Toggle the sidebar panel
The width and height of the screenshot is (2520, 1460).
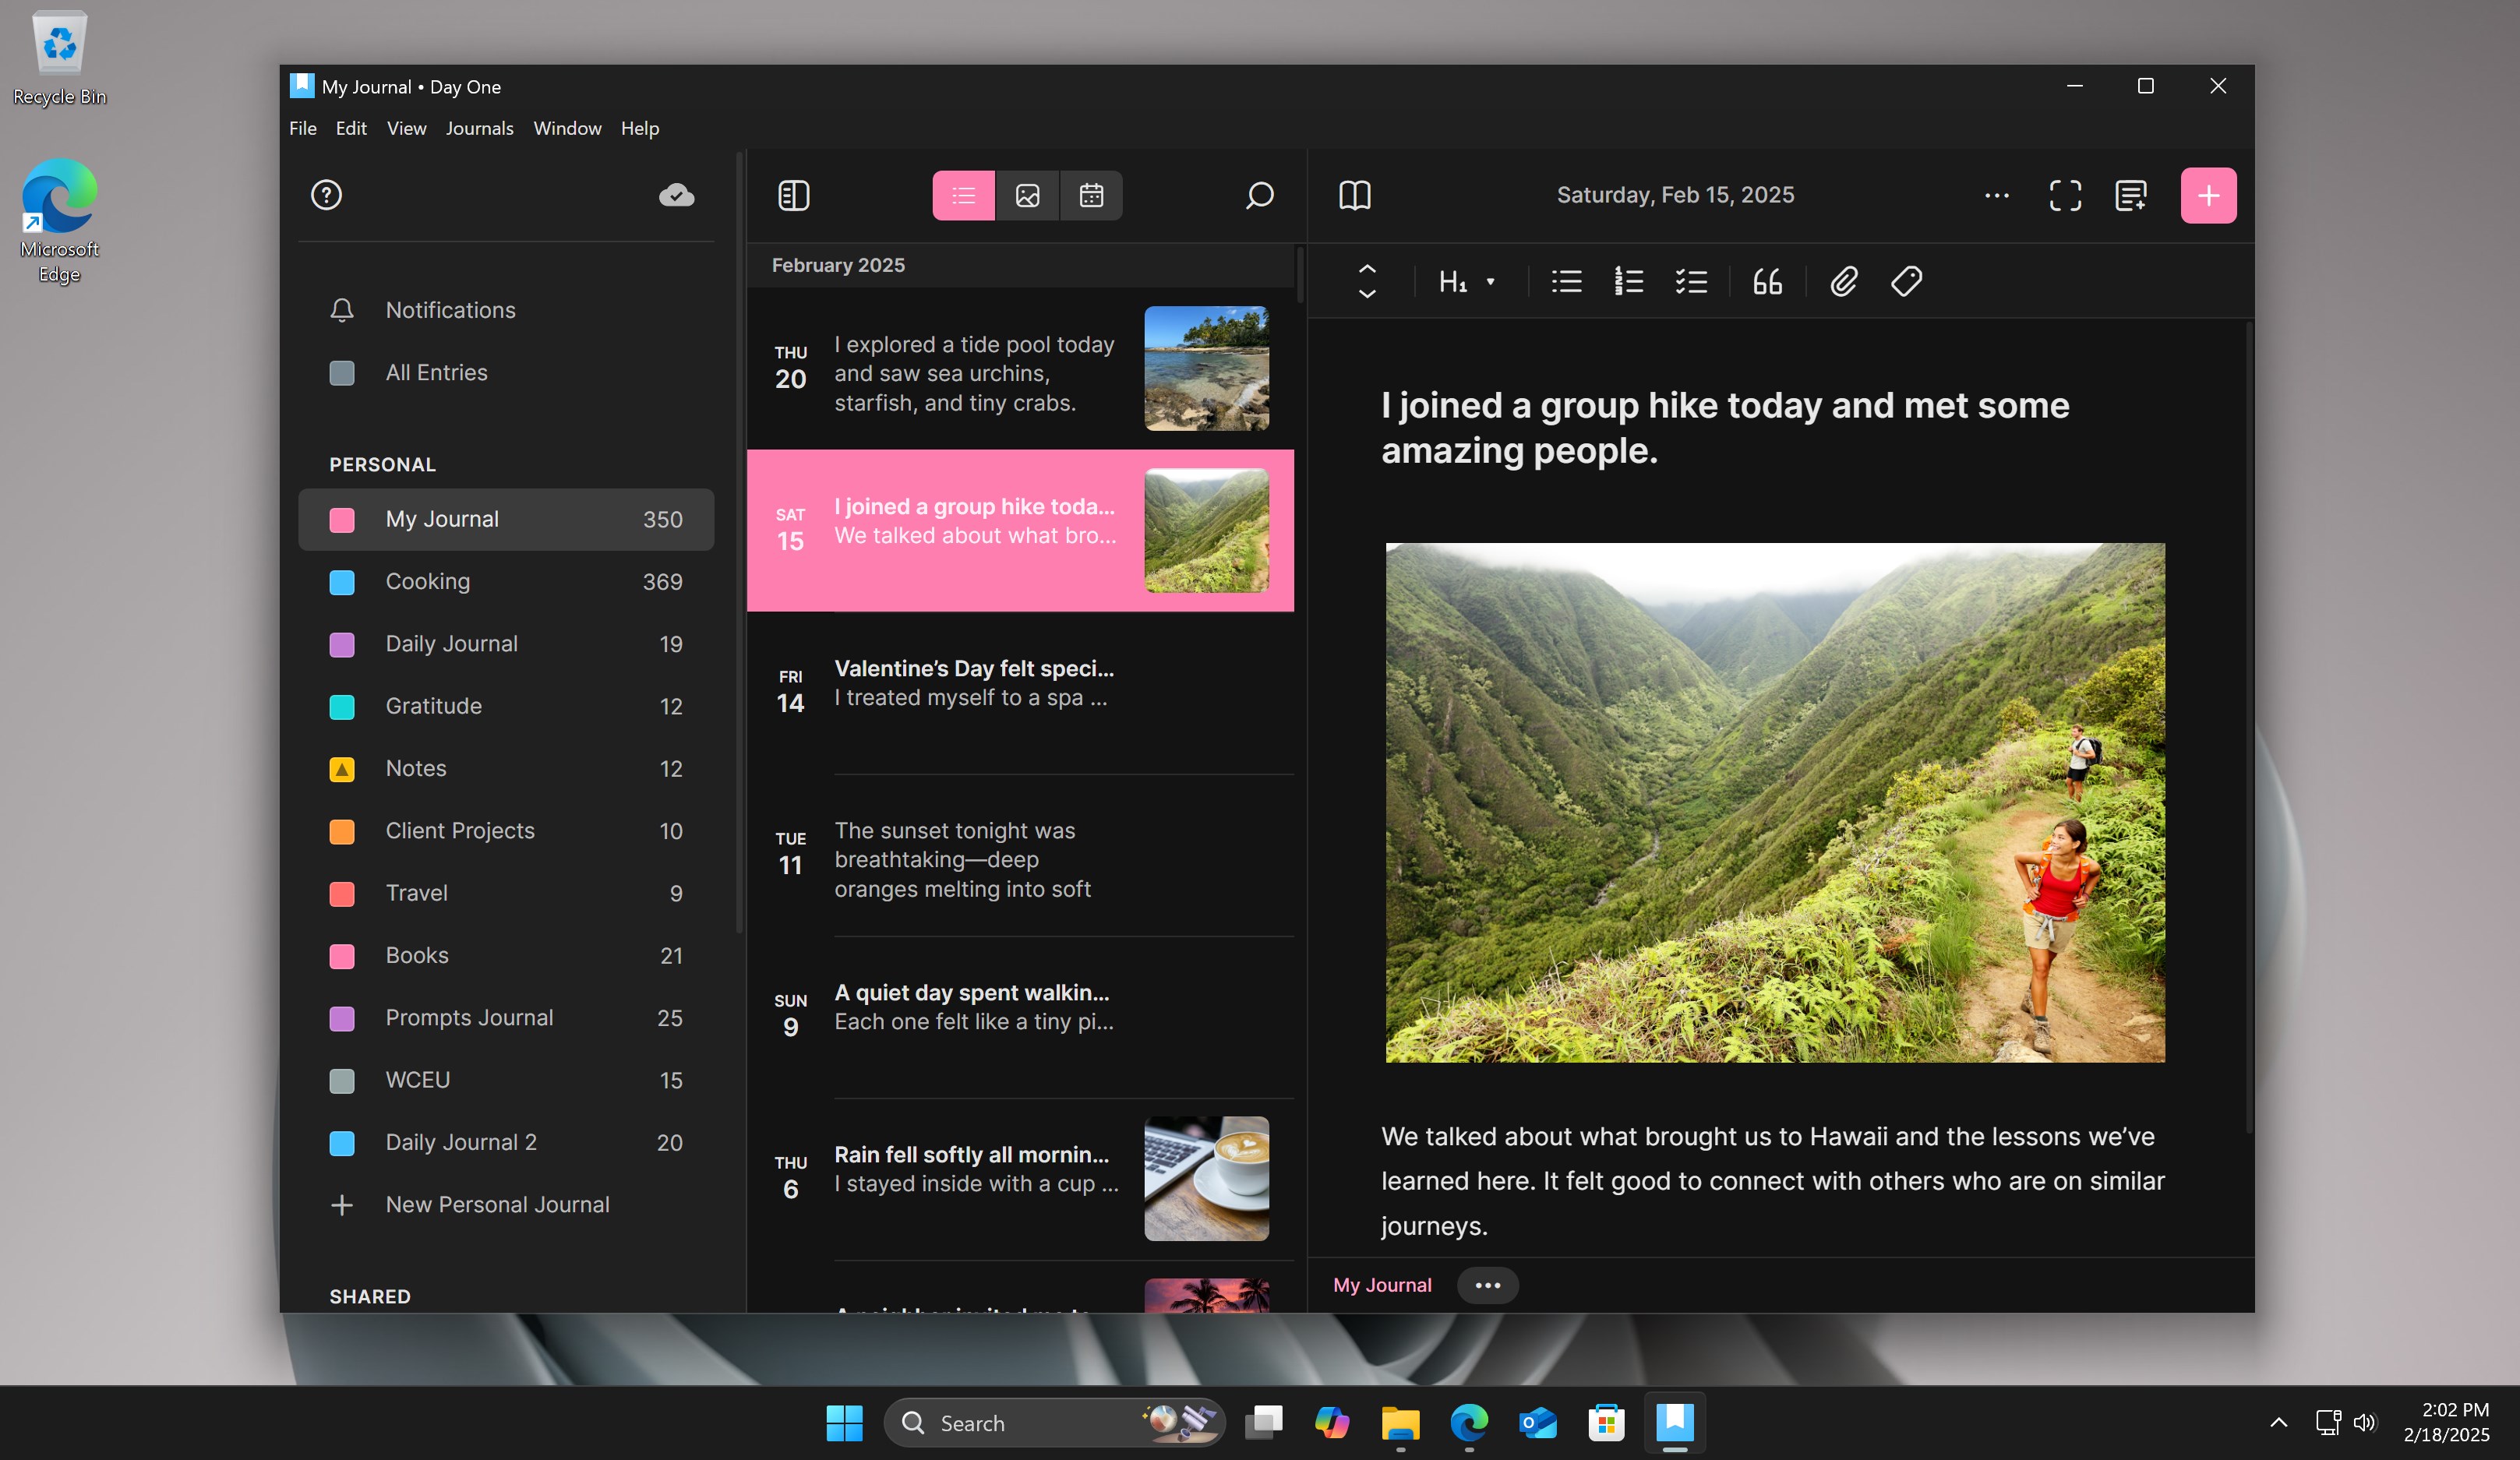(793, 195)
